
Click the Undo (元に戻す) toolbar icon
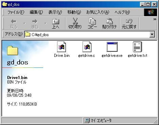(129, 21)
